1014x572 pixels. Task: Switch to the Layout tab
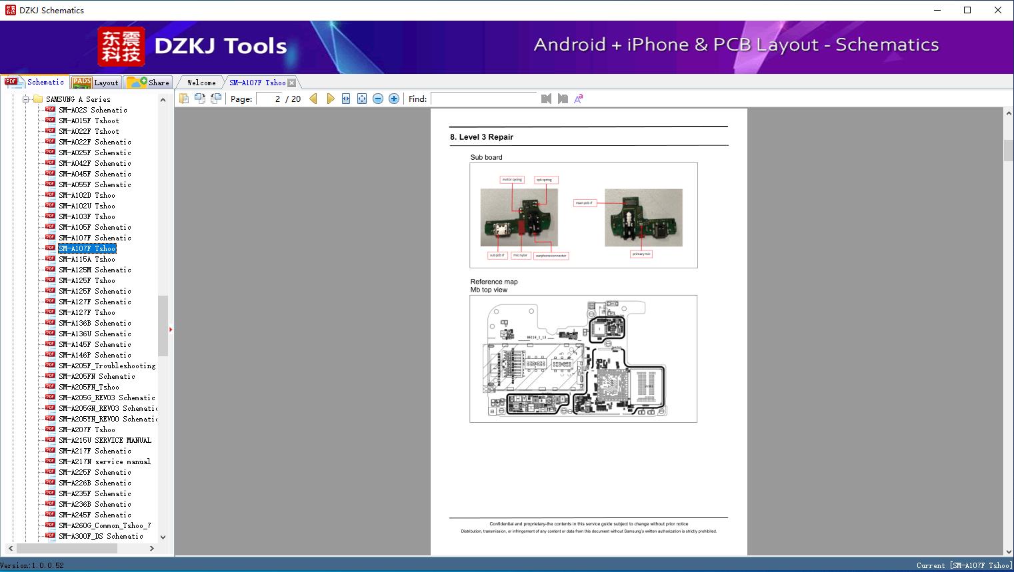(x=95, y=83)
